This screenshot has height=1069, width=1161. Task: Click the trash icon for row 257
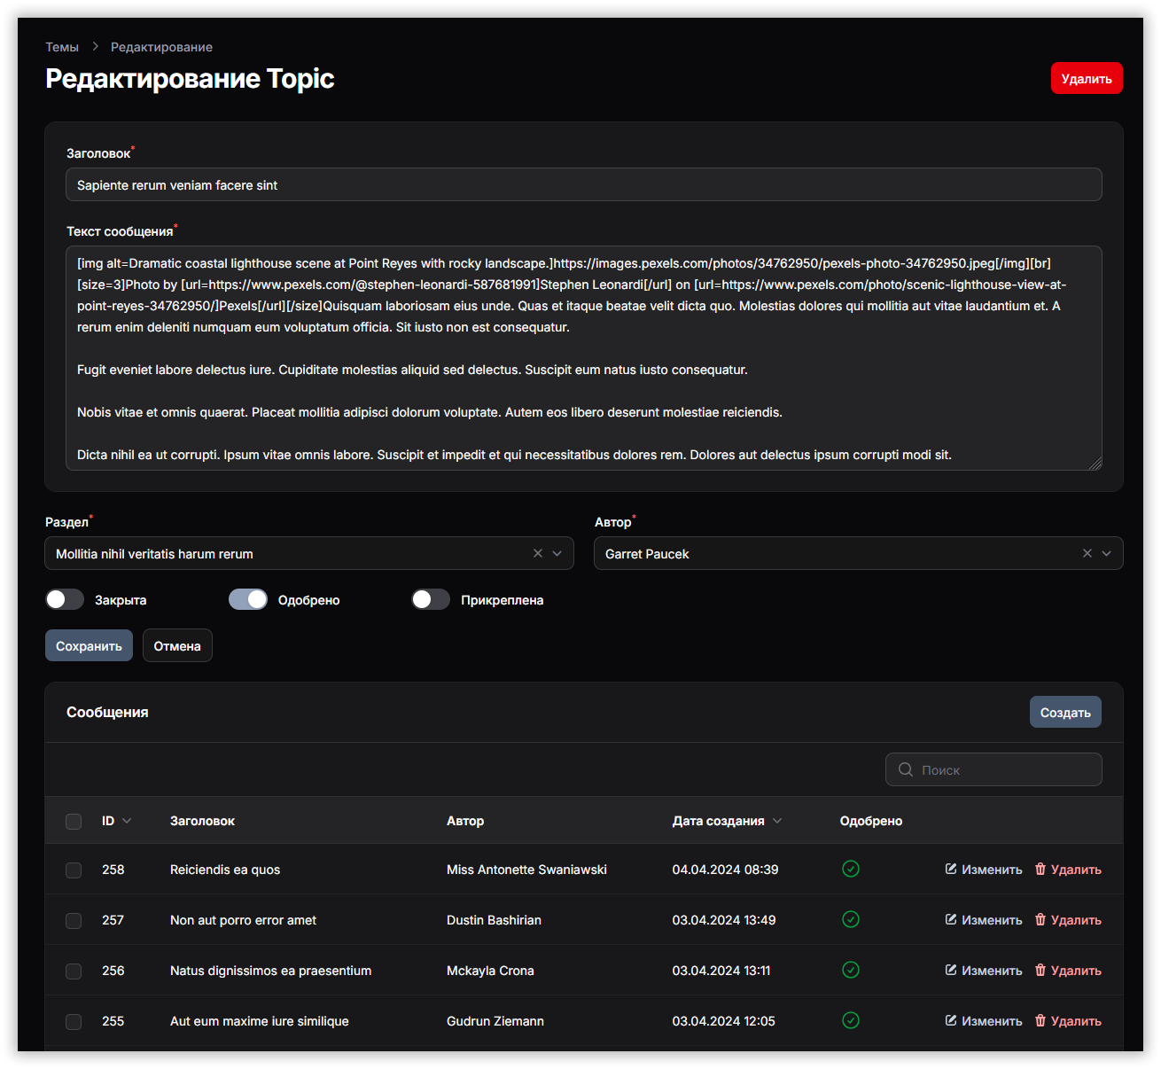1040,919
